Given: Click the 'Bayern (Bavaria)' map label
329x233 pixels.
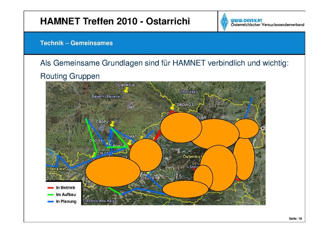Looking at the screenshot, I should 107,96.
